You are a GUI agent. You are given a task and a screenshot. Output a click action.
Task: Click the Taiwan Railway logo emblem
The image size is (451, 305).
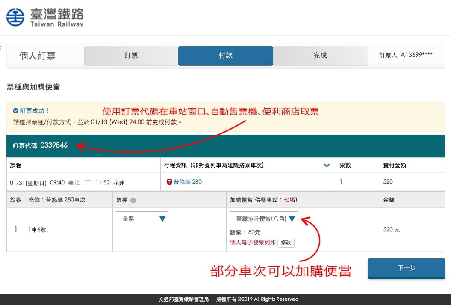coord(15,17)
